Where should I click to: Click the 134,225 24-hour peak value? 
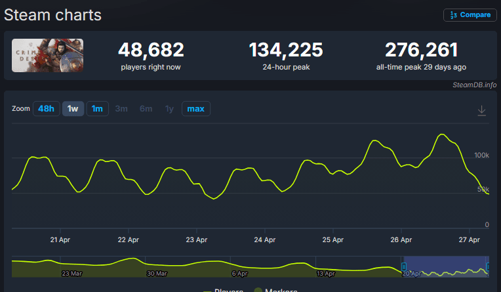[286, 50]
